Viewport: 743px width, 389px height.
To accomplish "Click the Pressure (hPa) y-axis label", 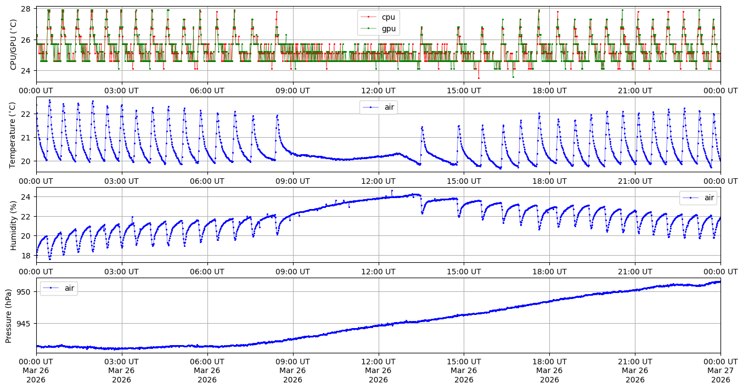I will click(9, 315).
